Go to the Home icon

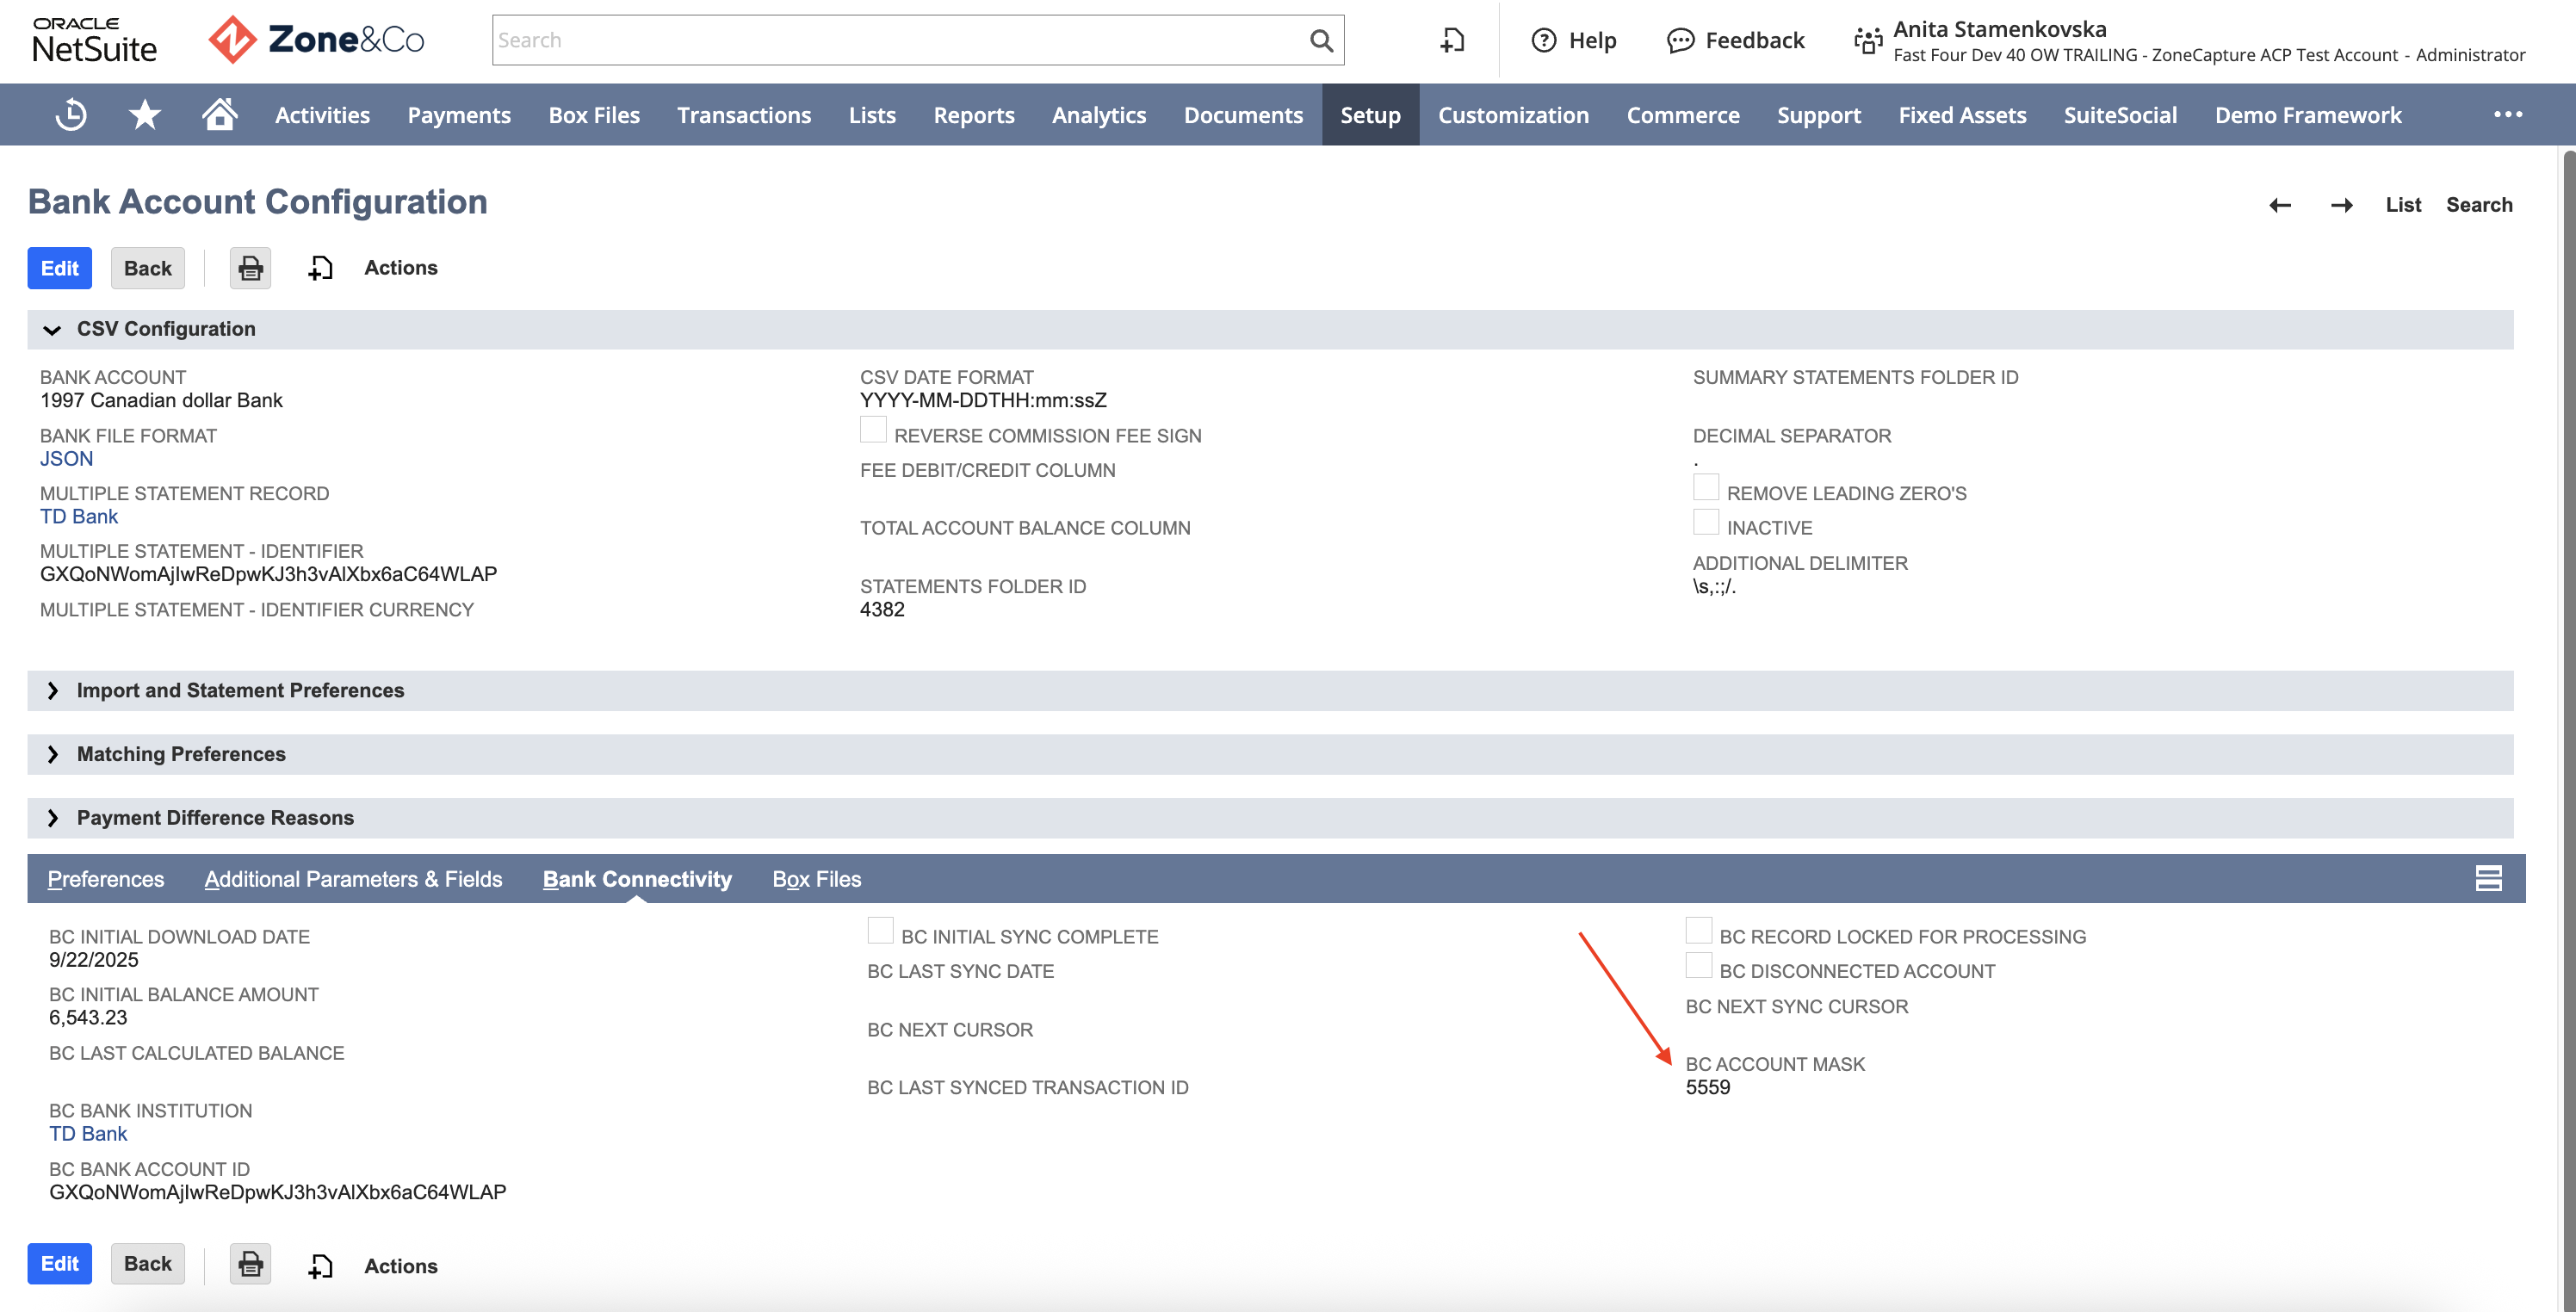click(219, 114)
